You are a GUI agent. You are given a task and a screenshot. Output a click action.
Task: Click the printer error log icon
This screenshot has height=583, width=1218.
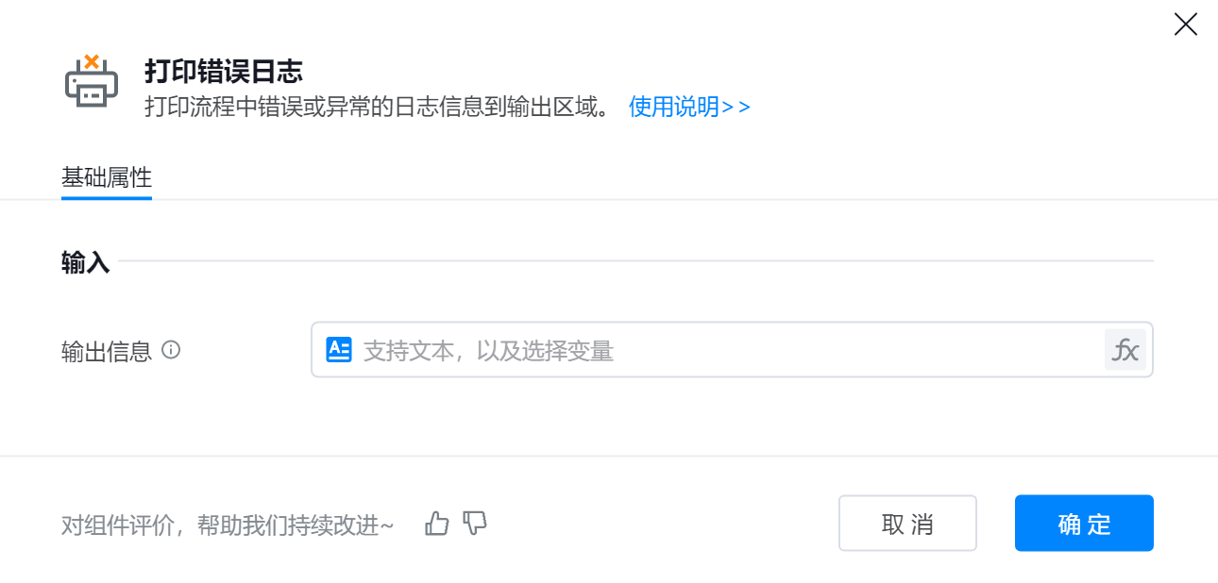pos(92,81)
